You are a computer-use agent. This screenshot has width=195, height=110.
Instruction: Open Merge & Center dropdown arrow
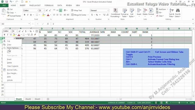pos(88,15)
